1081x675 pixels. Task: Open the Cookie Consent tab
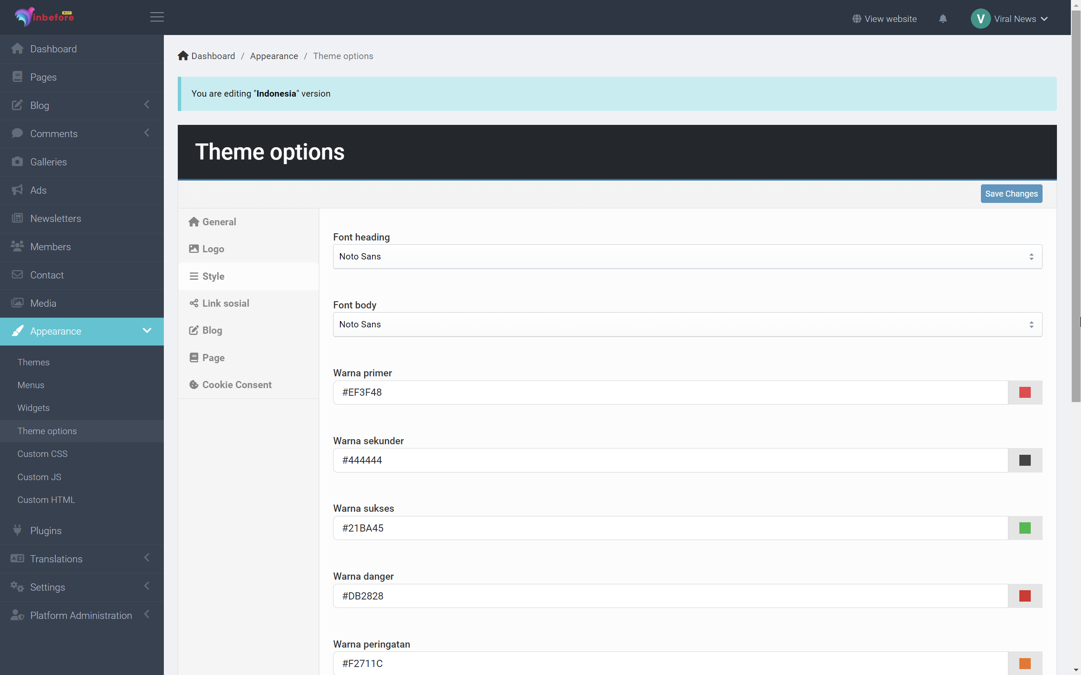237,384
